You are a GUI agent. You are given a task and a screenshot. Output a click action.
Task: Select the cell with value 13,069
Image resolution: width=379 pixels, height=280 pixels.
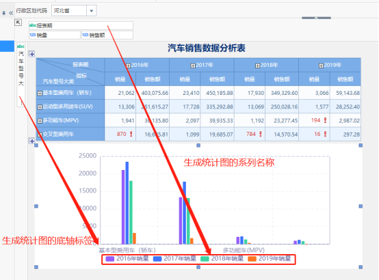[x=250, y=107]
